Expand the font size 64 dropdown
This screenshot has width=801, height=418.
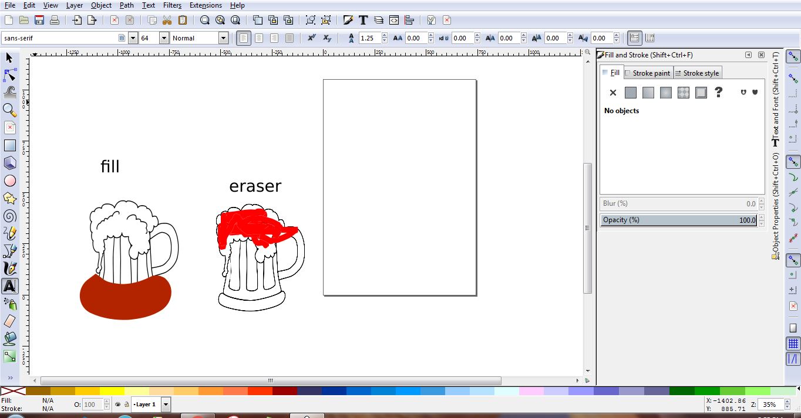tap(163, 38)
